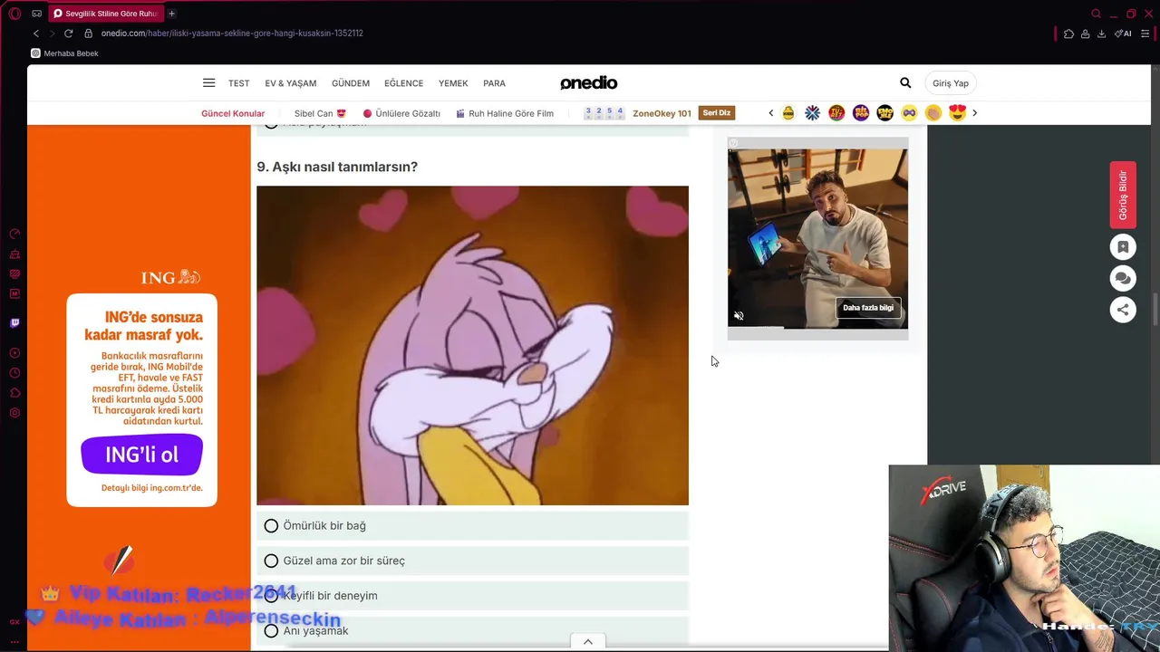Open sidebar History clock icon
The height and width of the screenshot is (652, 1160).
[14, 373]
